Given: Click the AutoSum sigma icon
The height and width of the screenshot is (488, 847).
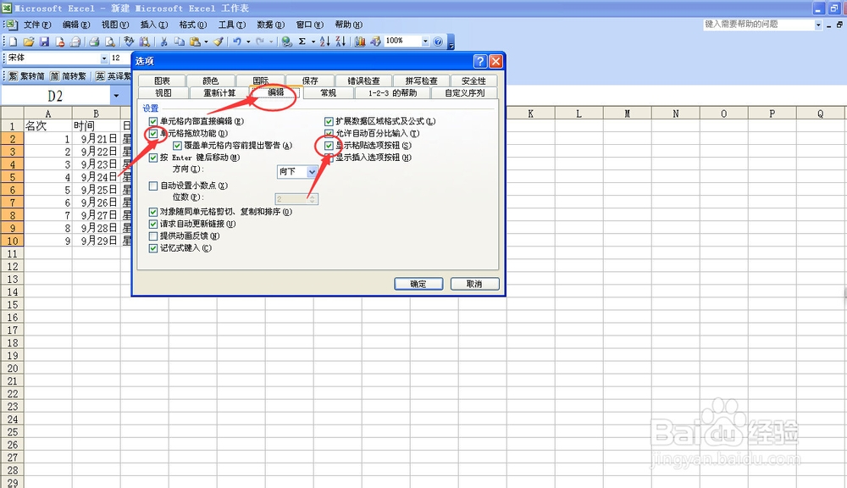Looking at the screenshot, I should (302, 42).
